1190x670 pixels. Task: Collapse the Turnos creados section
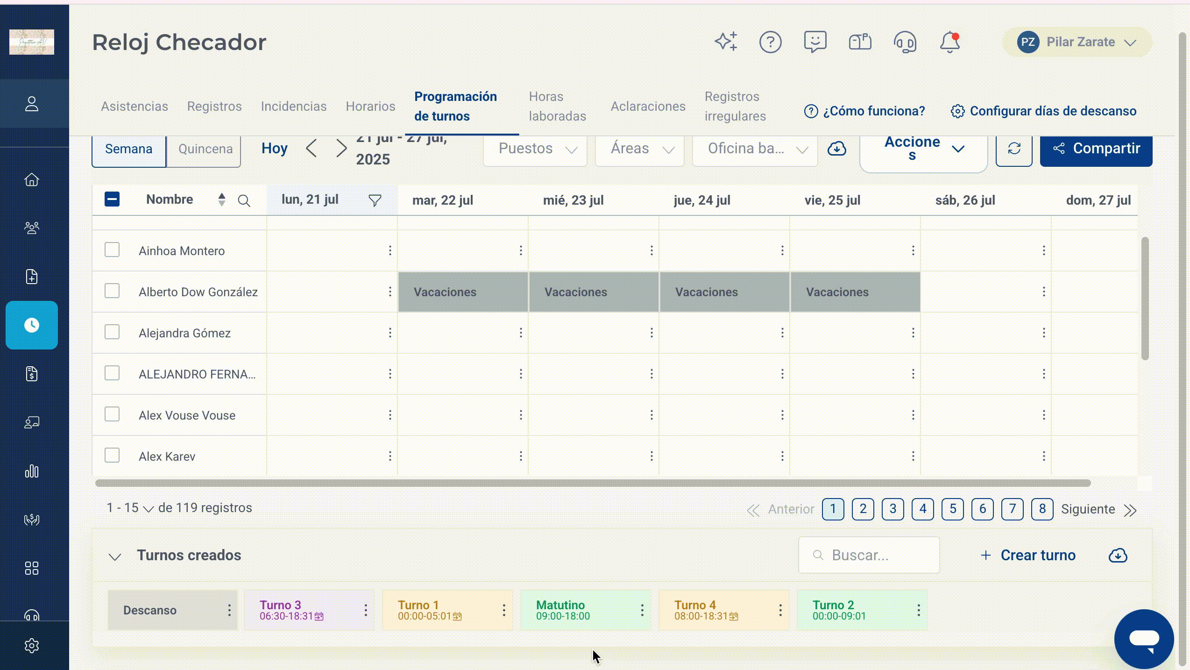[x=115, y=556]
